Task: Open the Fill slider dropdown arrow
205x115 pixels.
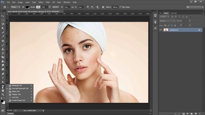Action: click(x=190, y=25)
